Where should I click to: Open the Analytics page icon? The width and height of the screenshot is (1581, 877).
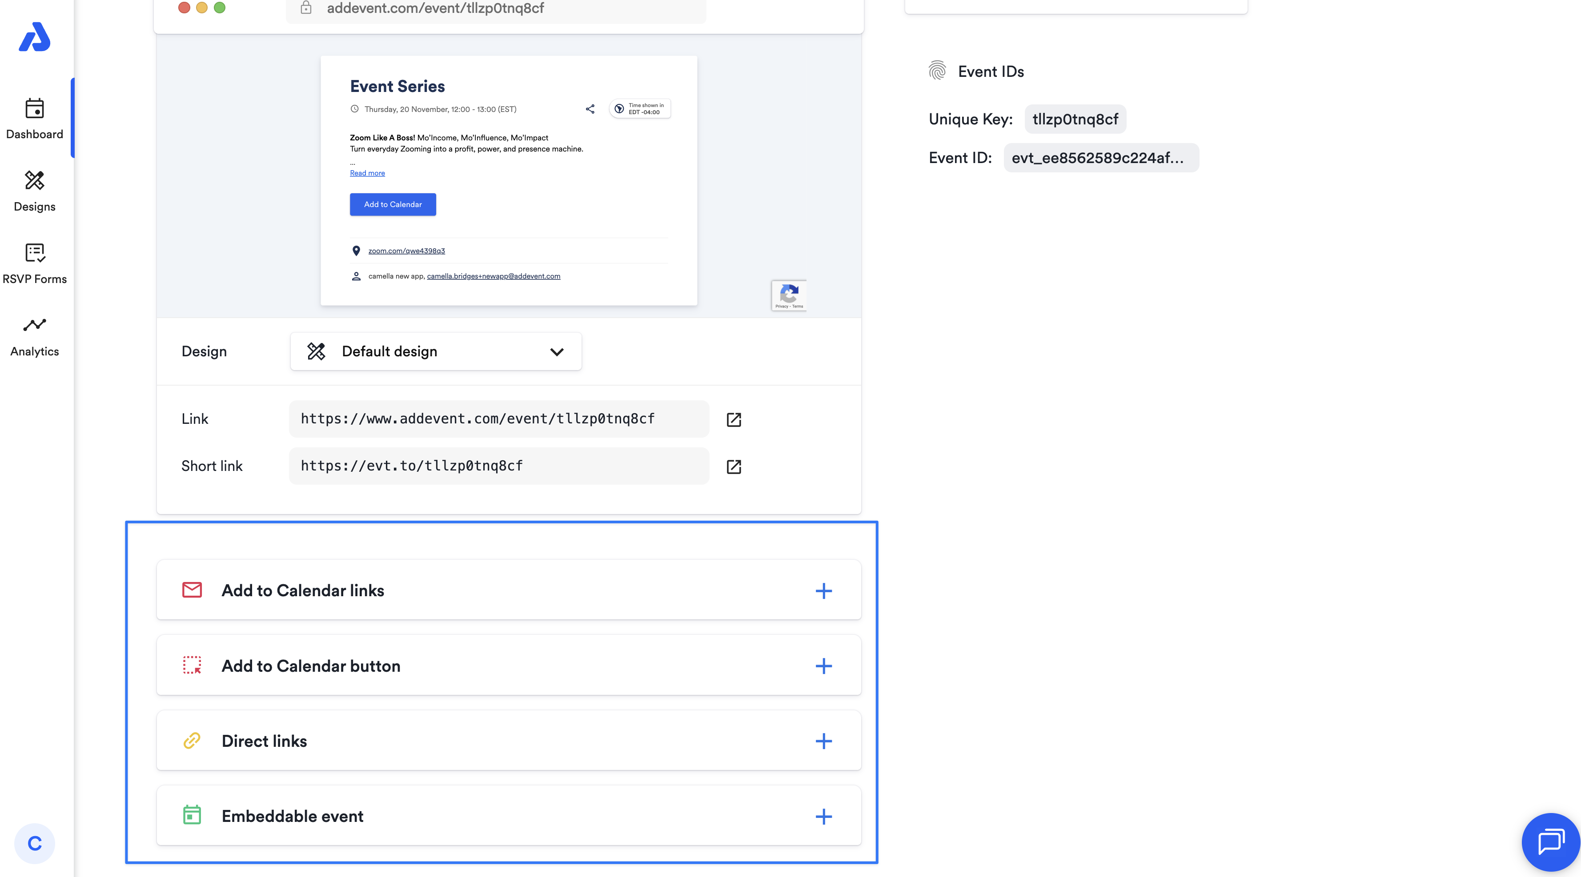pos(34,325)
